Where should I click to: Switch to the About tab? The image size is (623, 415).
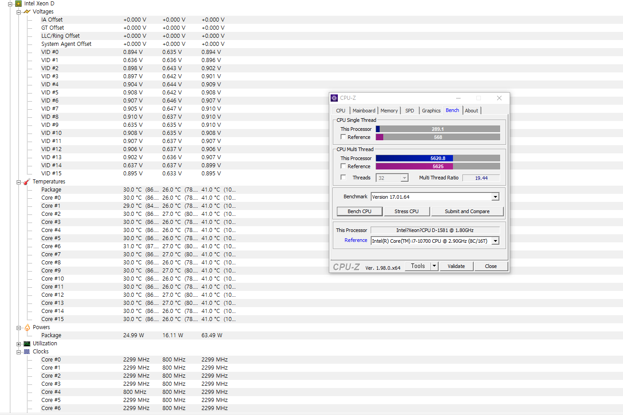coord(471,111)
